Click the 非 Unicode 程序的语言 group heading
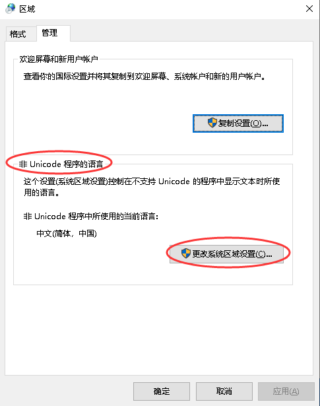This screenshot has width=320, height=406. tap(61, 164)
